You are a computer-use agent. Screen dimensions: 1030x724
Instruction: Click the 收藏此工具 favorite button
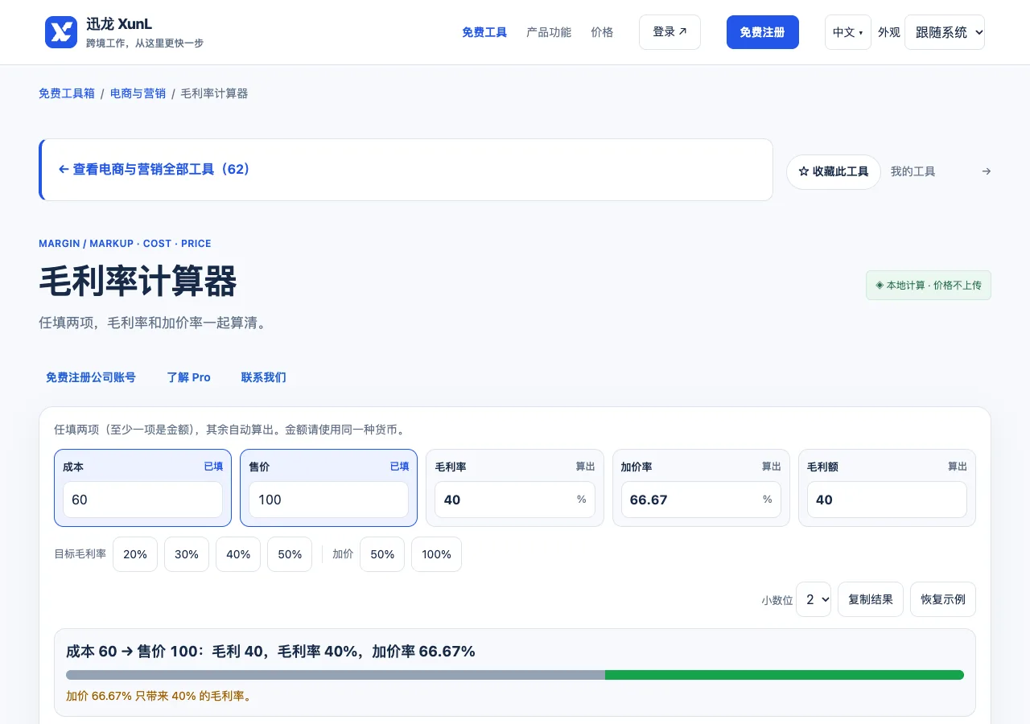tap(834, 171)
